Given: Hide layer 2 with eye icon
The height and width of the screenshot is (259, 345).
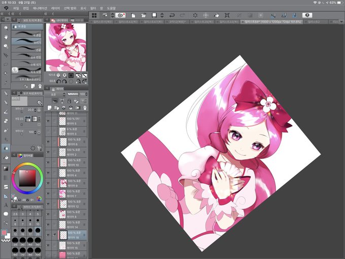Looking at the screenshot, I should 48,152.
